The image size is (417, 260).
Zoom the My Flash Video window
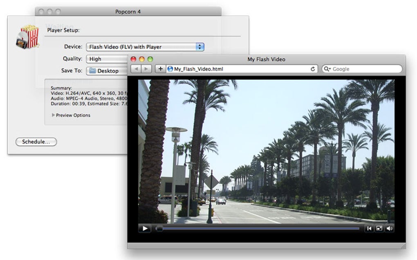pos(150,59)
